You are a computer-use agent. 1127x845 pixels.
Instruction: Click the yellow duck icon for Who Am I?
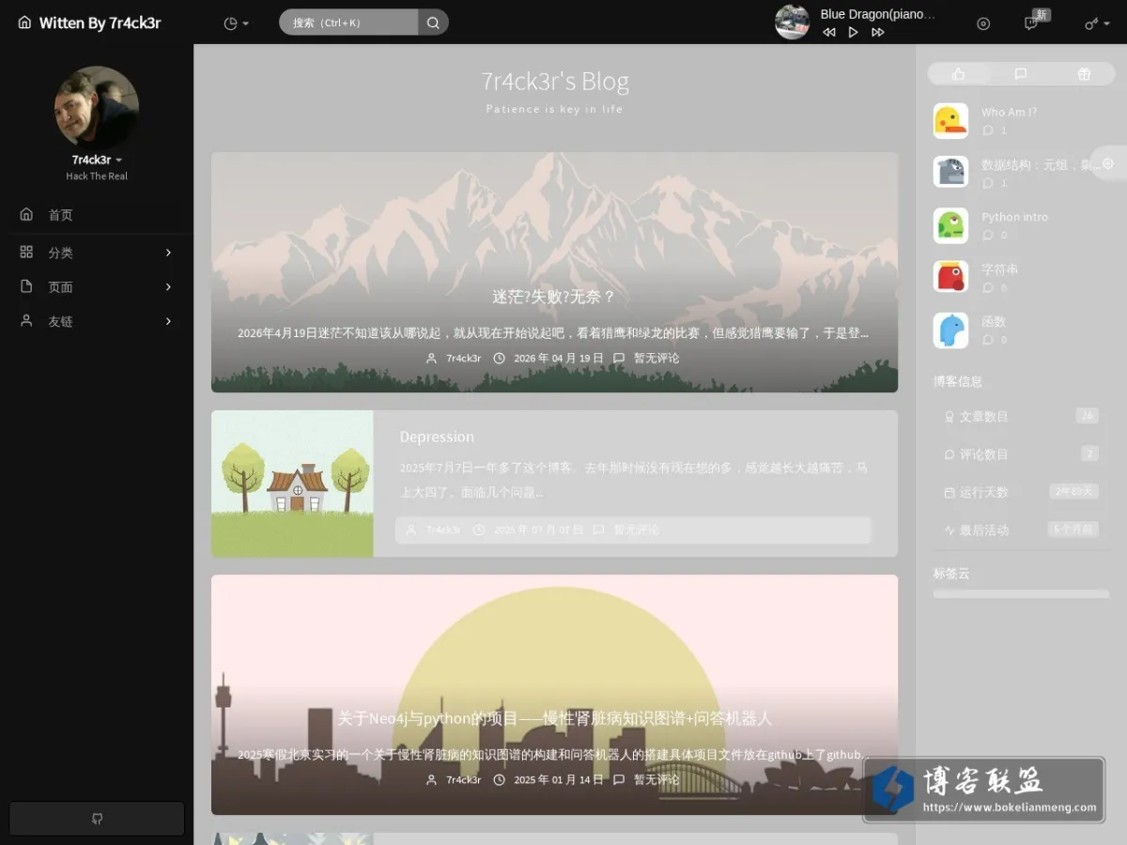pos(950,121)
